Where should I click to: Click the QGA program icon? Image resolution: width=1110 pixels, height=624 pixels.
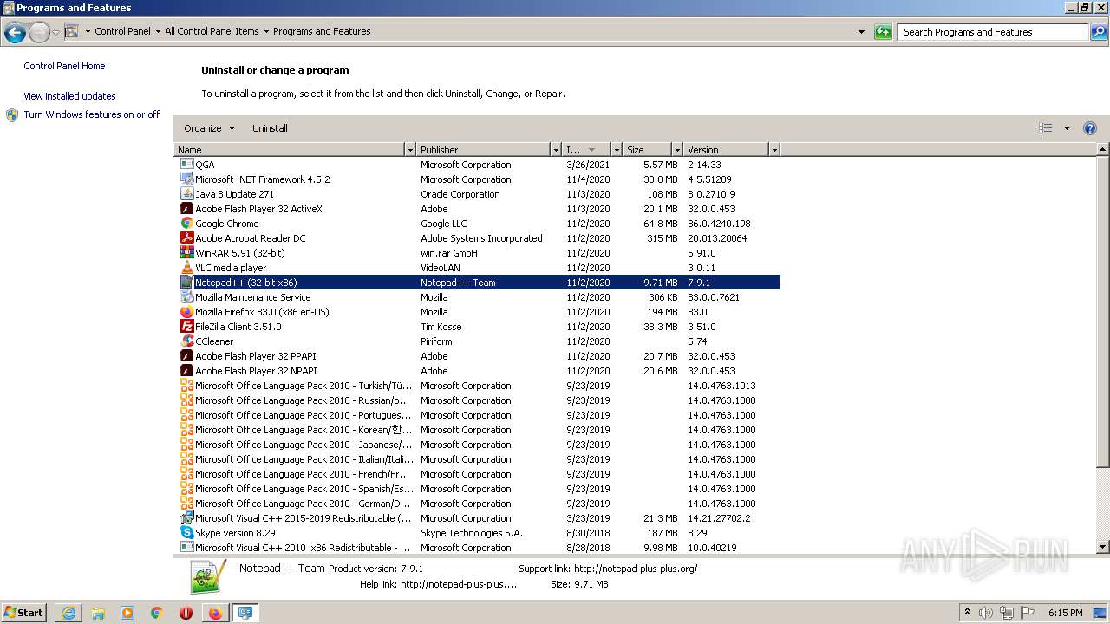tap(186, 165)
